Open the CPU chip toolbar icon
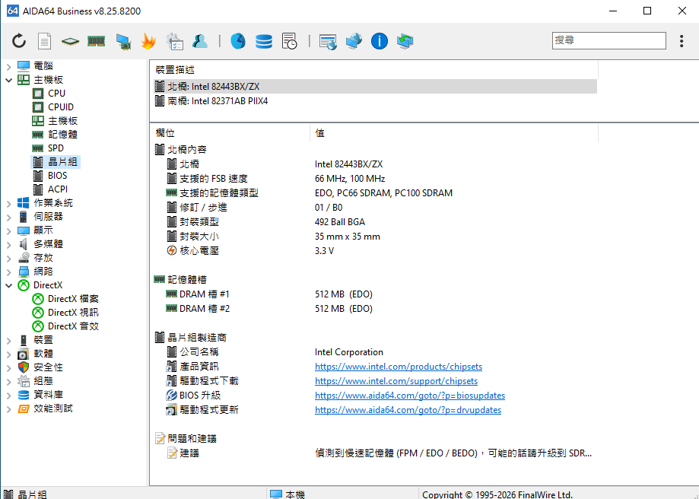 point(70,42)
